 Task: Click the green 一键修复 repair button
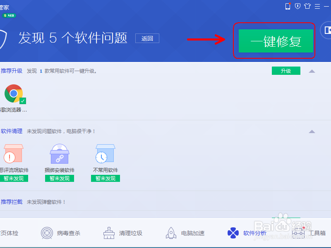(275, 41)
